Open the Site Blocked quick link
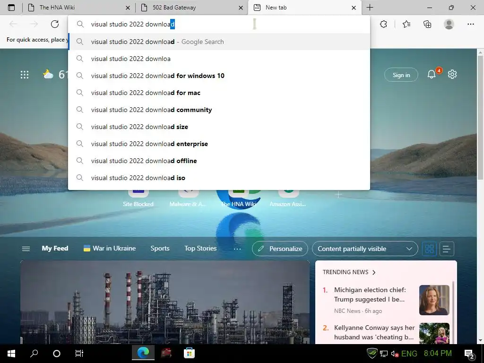Viewport: 484px width, 363px height. 138,198
